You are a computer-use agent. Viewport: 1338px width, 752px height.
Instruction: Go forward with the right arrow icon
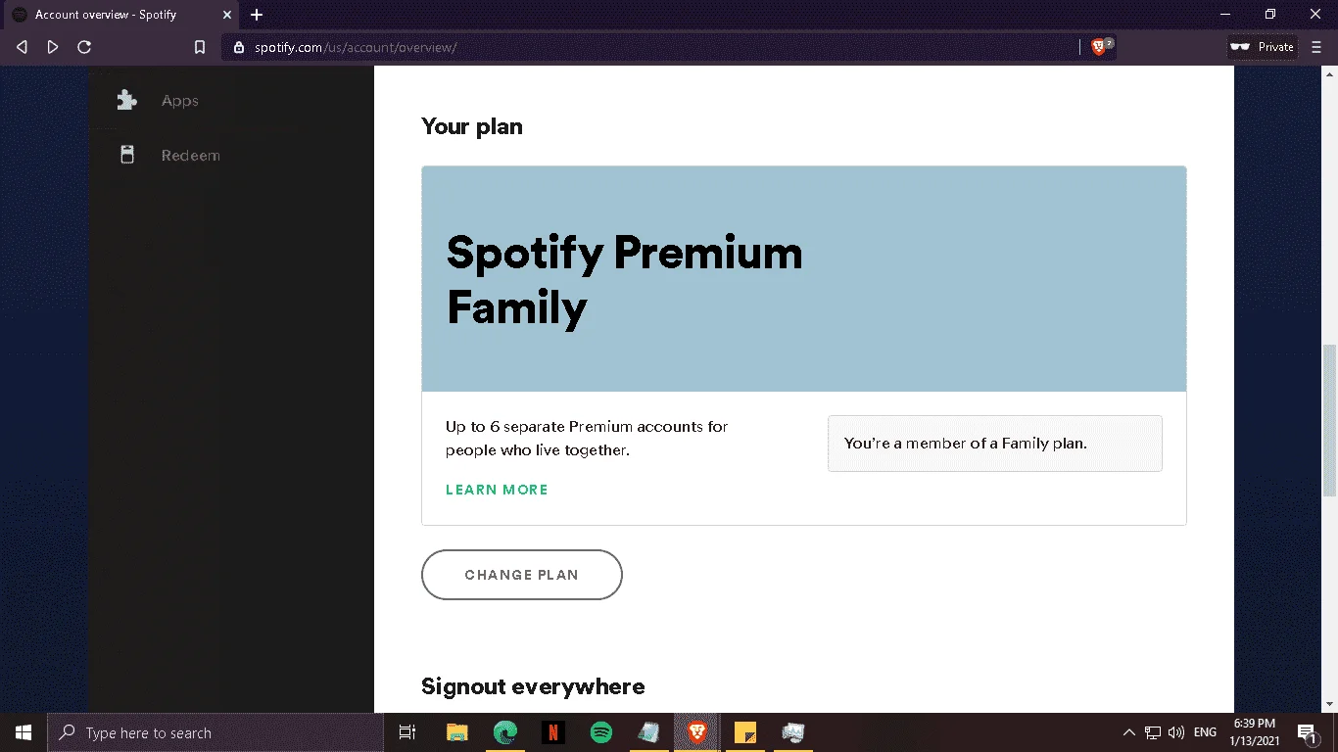[53, 47]
